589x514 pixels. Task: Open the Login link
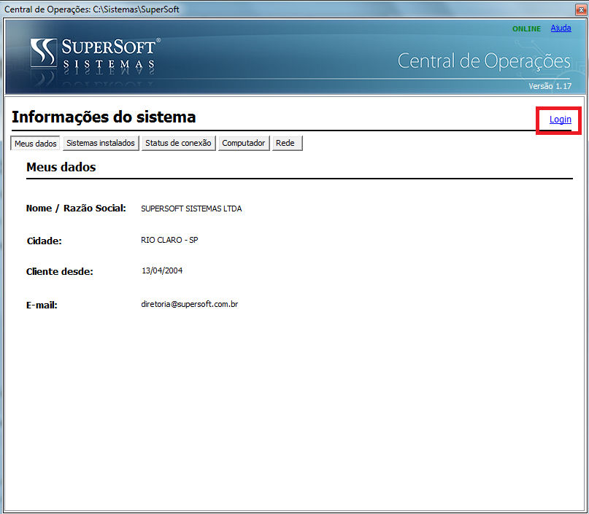pos(560,120)
